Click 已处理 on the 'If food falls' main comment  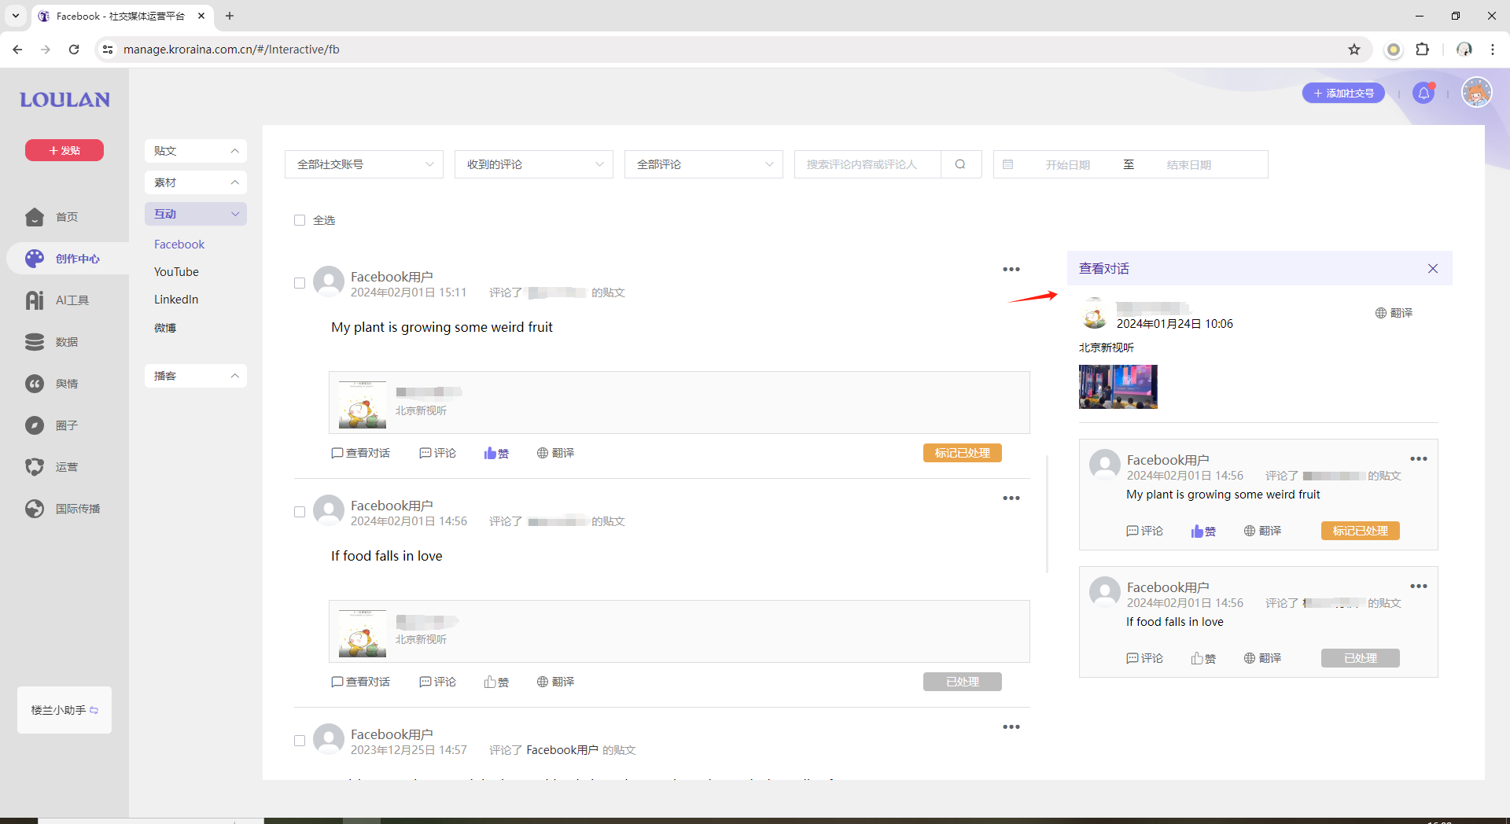point(963,682)
